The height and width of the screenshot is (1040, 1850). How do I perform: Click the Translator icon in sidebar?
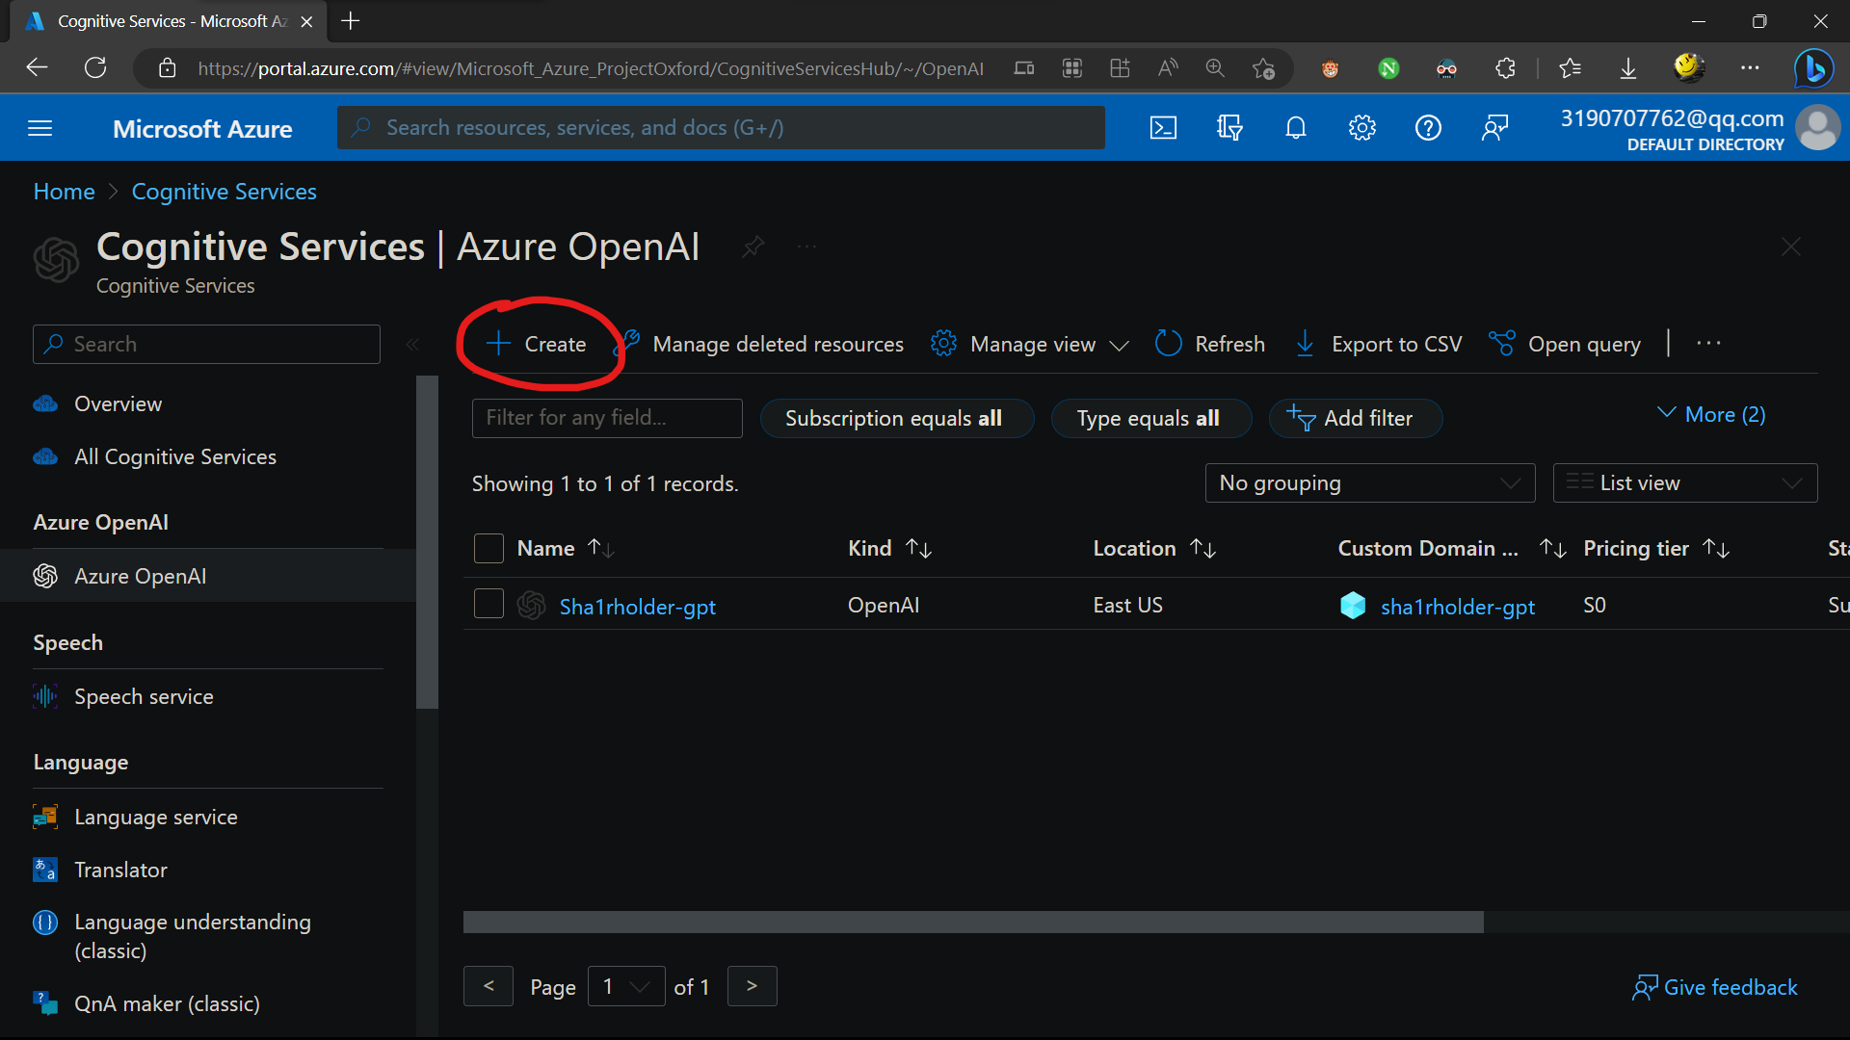click(44, 869)
